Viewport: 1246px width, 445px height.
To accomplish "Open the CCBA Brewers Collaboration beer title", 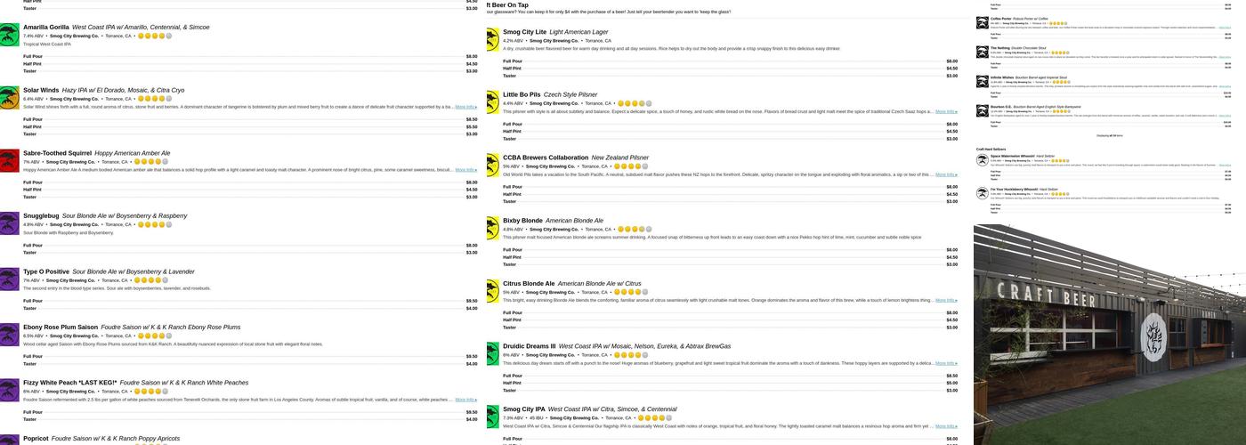I will tap(546, 158).
